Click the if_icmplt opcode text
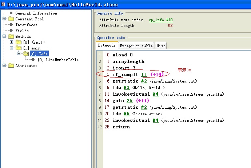This screenshot has width=251, height=168. pos(125,75)
